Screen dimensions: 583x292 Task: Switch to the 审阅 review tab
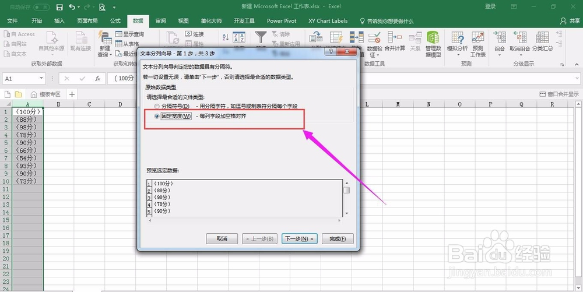coord(161,21)
